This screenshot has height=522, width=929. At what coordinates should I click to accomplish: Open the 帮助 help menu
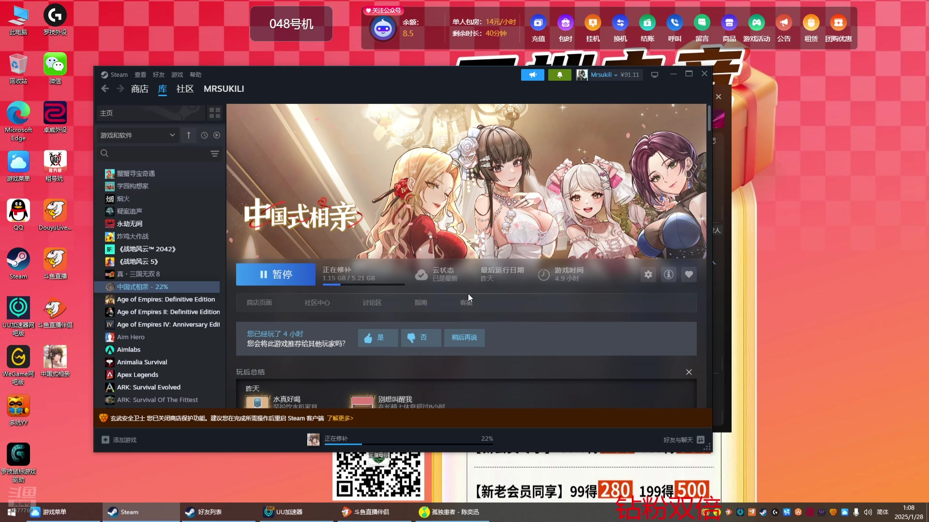pos(195,75)
